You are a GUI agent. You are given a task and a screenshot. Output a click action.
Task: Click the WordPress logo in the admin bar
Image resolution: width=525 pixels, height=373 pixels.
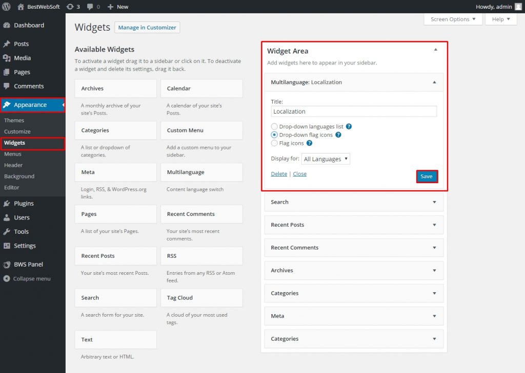[x=6, y=7]
